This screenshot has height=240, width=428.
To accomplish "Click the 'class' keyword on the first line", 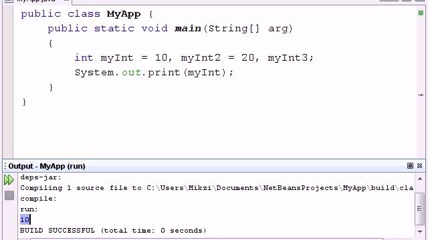I will [84, 14].
